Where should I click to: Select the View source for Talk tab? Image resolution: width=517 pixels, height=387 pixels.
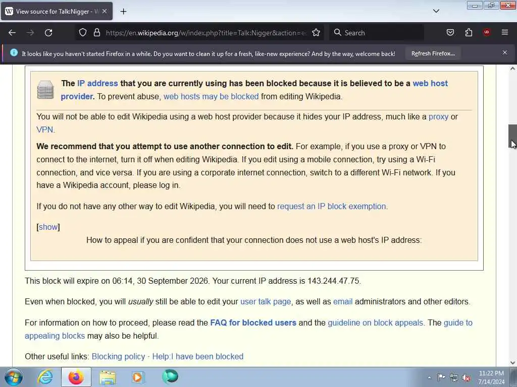point(57,11)
